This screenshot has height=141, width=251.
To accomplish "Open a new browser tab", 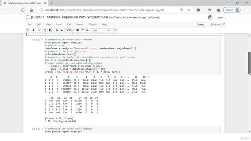I will [x=51, y=3].
